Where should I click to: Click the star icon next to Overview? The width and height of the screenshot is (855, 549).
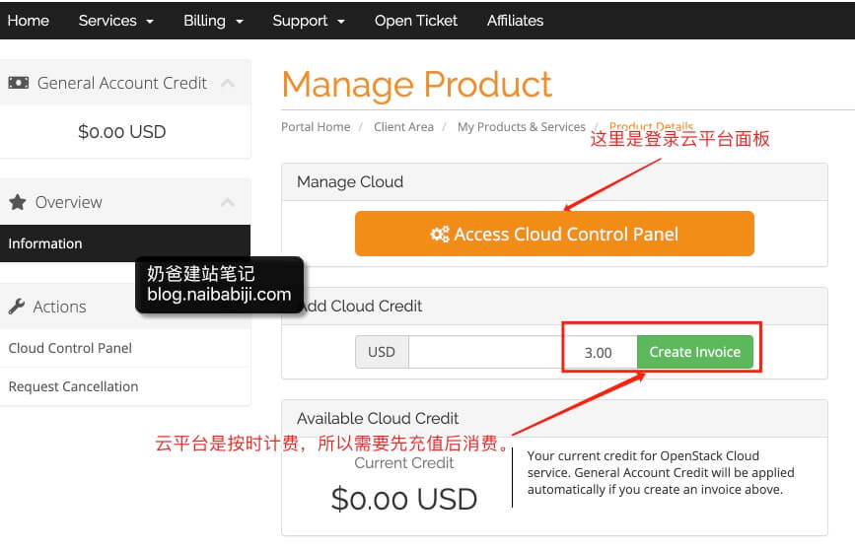[x=18, y=202]
